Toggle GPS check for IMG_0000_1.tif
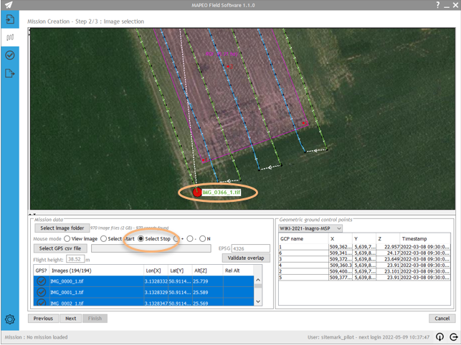The height and width of the screenshot is (345, 461). pyautogui.click(x=41, y=281)
